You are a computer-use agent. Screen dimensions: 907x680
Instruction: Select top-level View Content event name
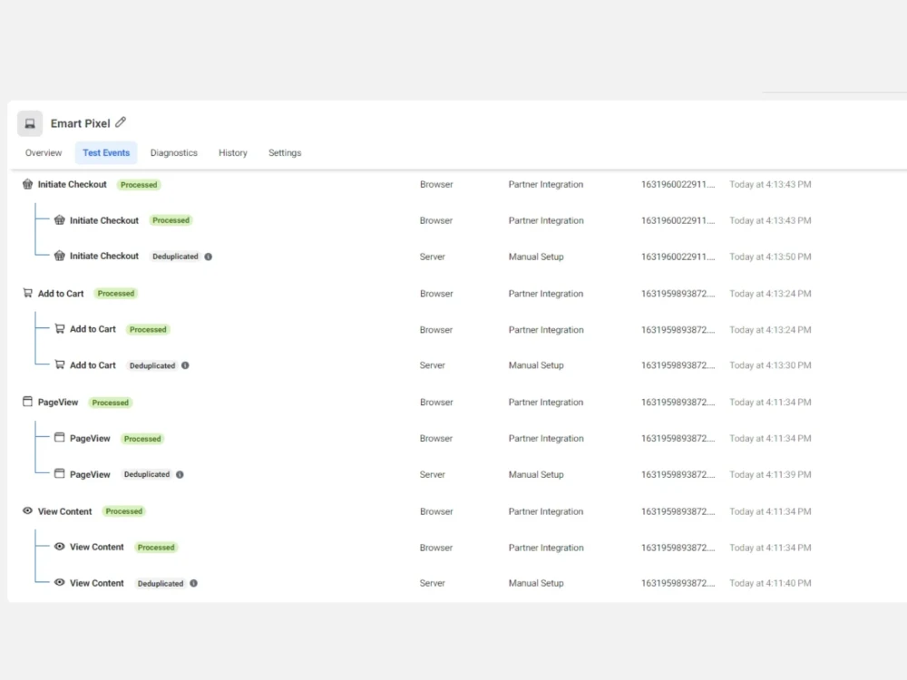coord(64,511)
